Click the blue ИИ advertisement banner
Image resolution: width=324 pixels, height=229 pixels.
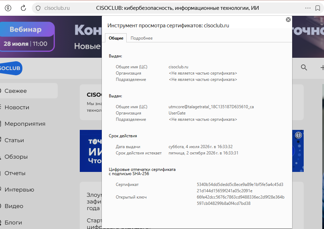pyautogui.click(x=91, y=151)
